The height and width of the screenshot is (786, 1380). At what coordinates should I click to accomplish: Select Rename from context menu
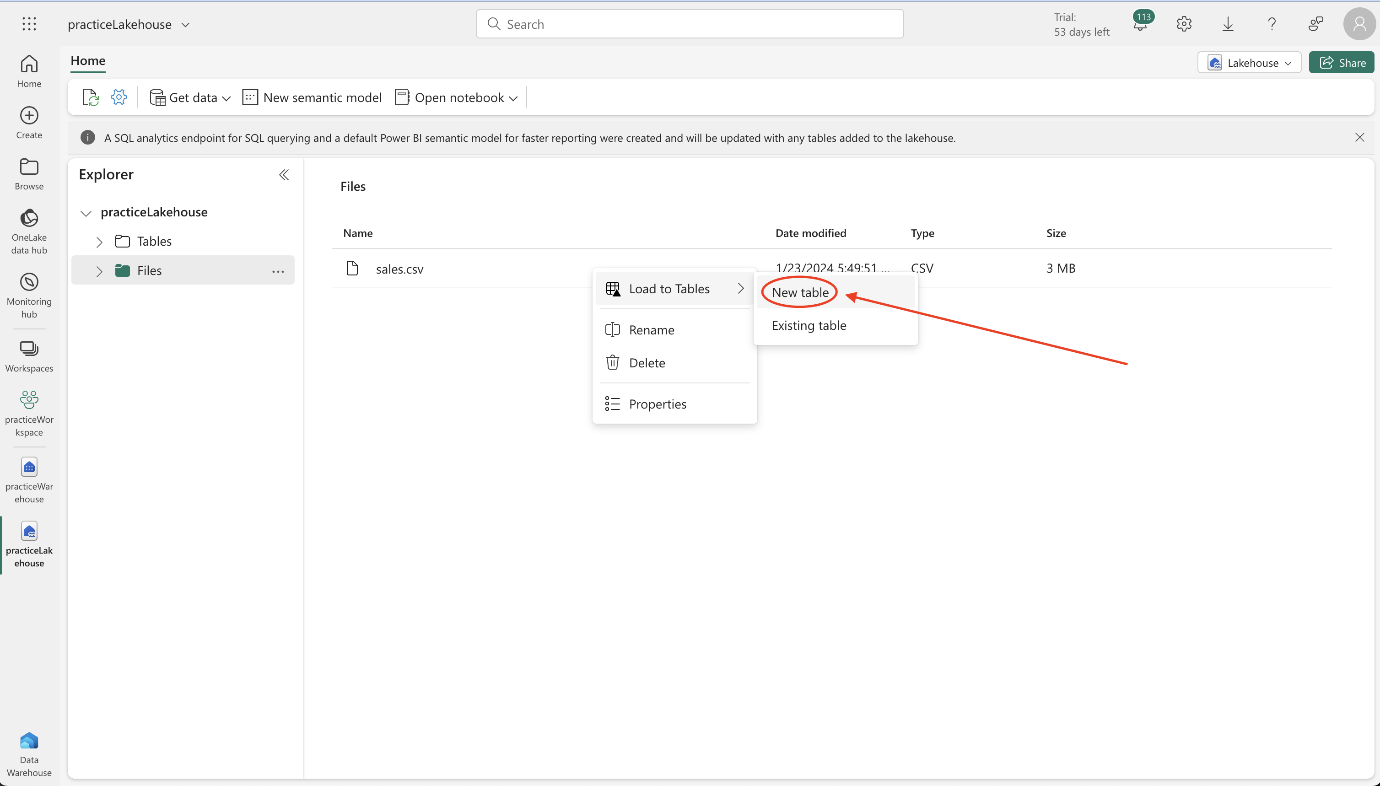tap(674, 330)
